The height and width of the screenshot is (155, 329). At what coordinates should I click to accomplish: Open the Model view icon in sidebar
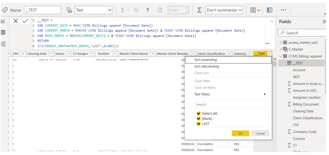[x=3, y=44]
